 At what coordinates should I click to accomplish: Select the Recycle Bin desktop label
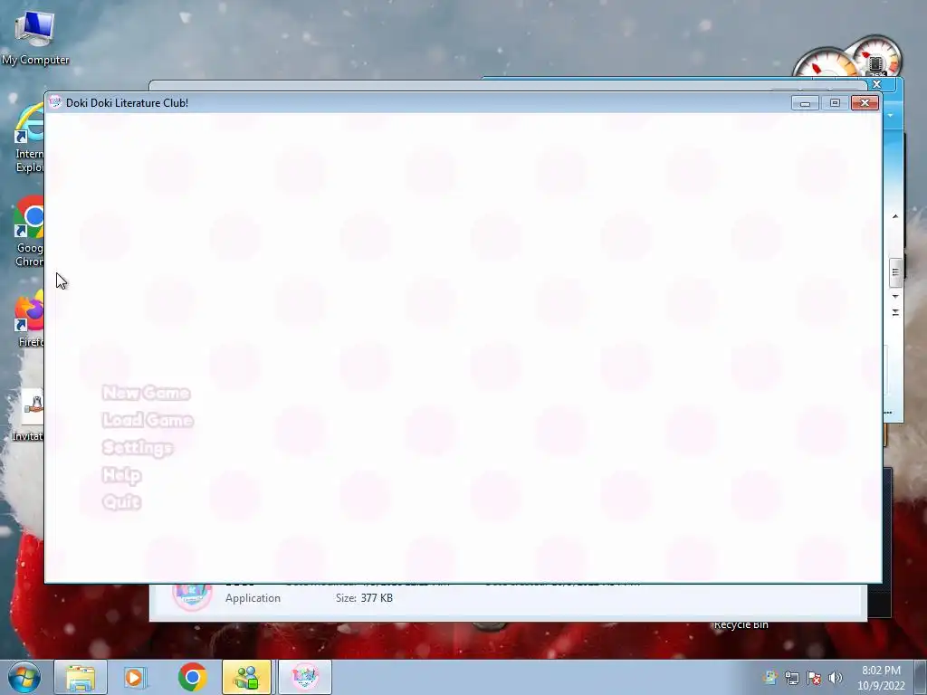(741, 624)
